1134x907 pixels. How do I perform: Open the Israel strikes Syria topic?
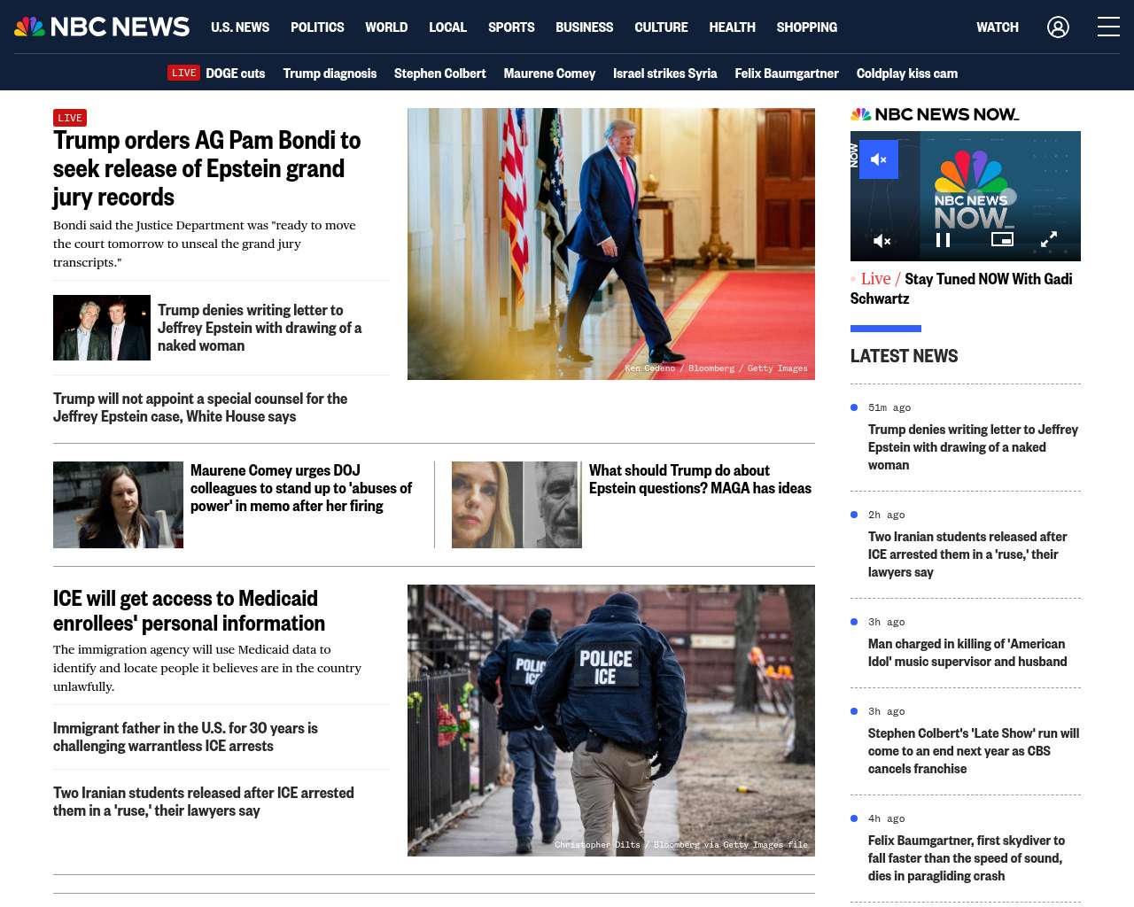pyautogui.click(x=664, y=74)
